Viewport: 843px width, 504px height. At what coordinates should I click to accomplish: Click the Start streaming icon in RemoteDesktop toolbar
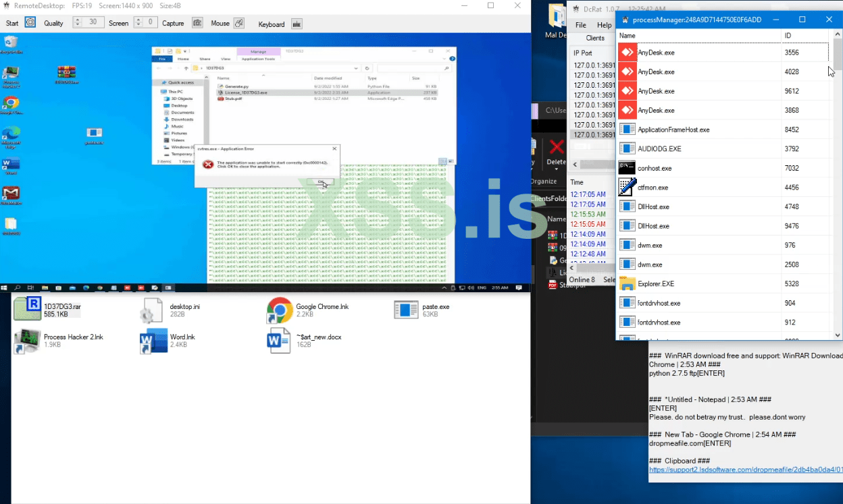(x=30, y=22)
